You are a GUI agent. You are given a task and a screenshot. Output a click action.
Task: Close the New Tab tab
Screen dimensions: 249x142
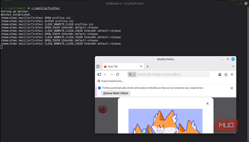(x=141, y=67)
